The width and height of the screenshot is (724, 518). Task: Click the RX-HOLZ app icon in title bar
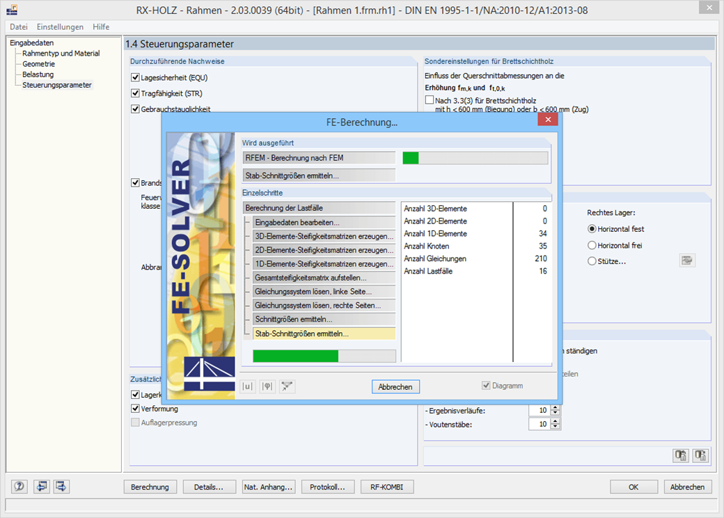pos(12,9)
